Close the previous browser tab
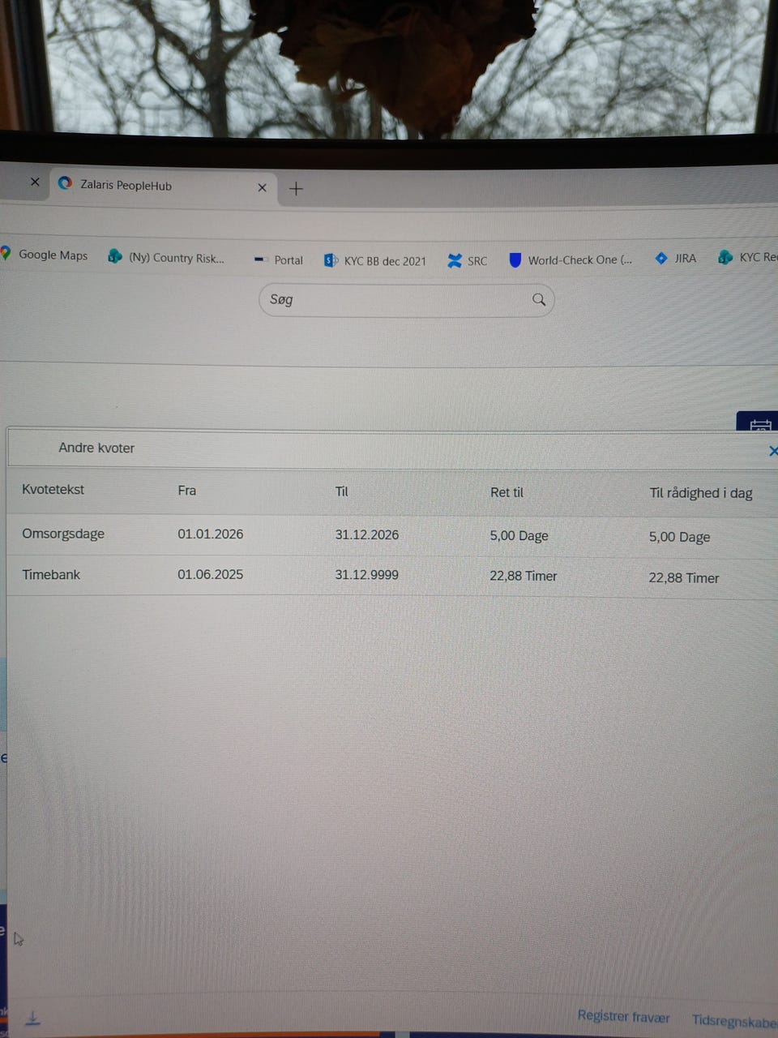Screen dimensions: 778x1038 (35, 182)
